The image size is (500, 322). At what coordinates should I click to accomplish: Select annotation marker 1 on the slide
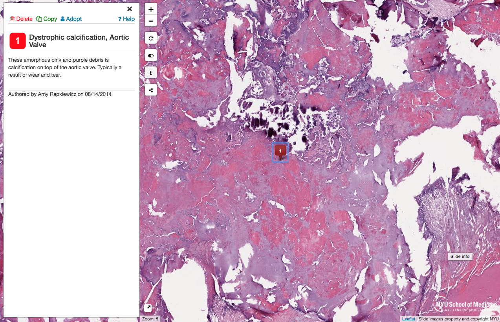(280, 152)
